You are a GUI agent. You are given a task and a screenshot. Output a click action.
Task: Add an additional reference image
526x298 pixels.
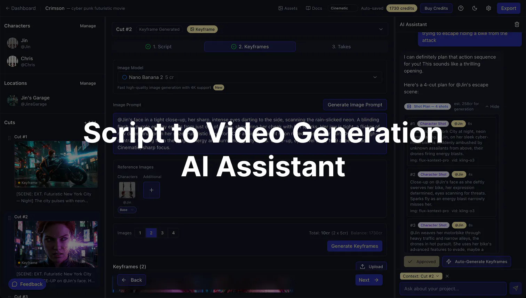click(x=151, y=190)
